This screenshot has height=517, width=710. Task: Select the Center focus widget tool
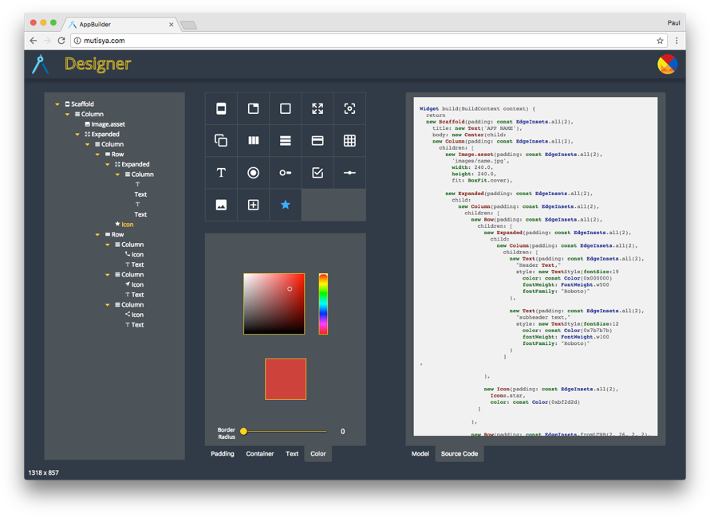pos(349,108)
